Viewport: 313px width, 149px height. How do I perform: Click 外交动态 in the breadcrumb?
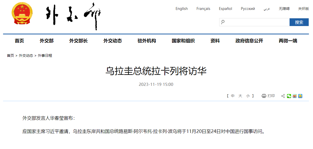[x=26, y=56]
